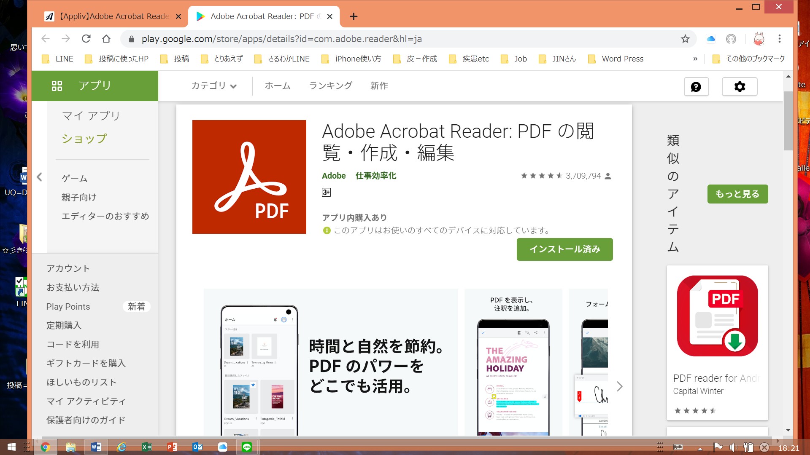Reload the Google Play page
810x455 pixels.
[86, 39]
